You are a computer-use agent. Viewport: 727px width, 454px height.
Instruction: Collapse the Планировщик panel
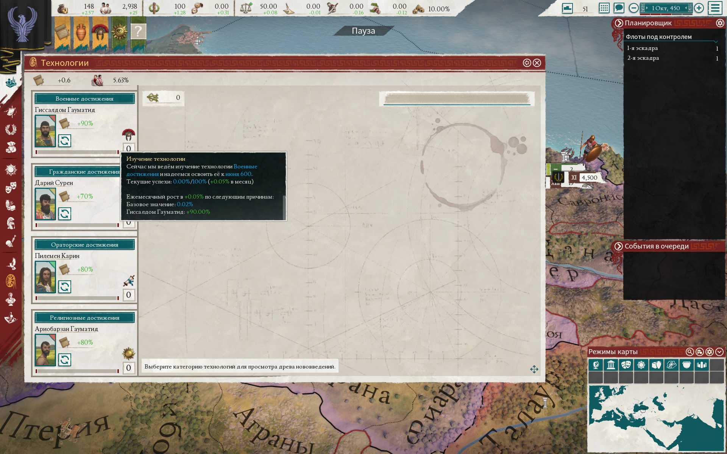pyautogui.click(x=619, y=23)
